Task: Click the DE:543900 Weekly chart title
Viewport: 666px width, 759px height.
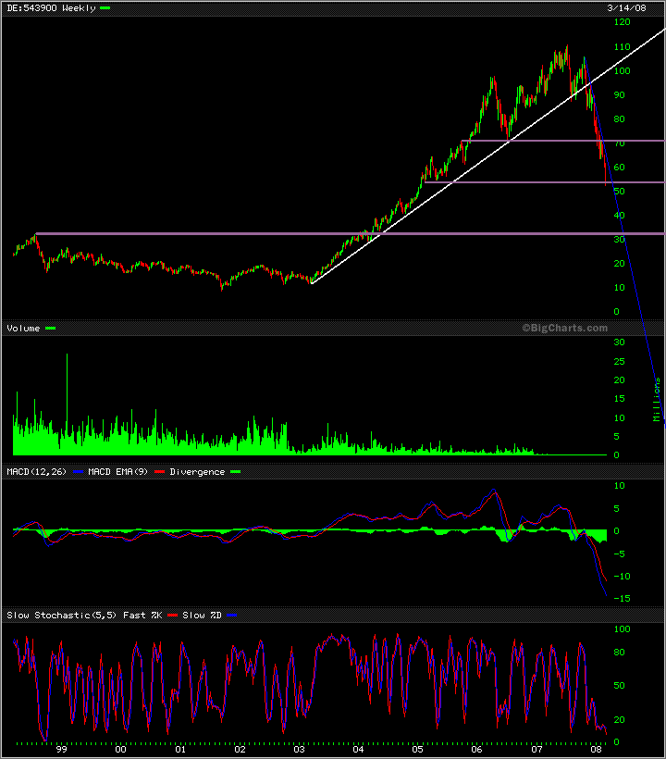Action: pyautogui.click(x=51, y=8)
